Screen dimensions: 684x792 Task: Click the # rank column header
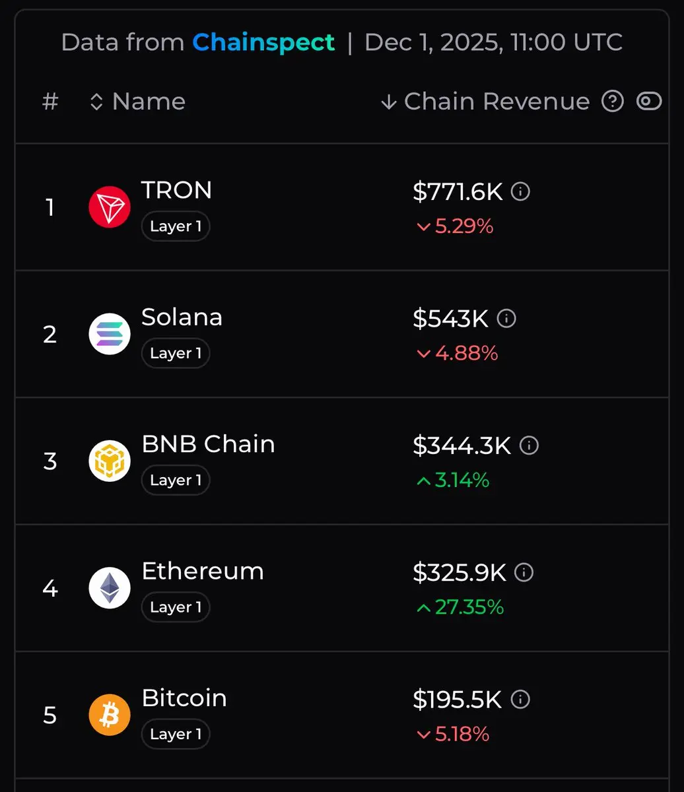click(50, 102)
